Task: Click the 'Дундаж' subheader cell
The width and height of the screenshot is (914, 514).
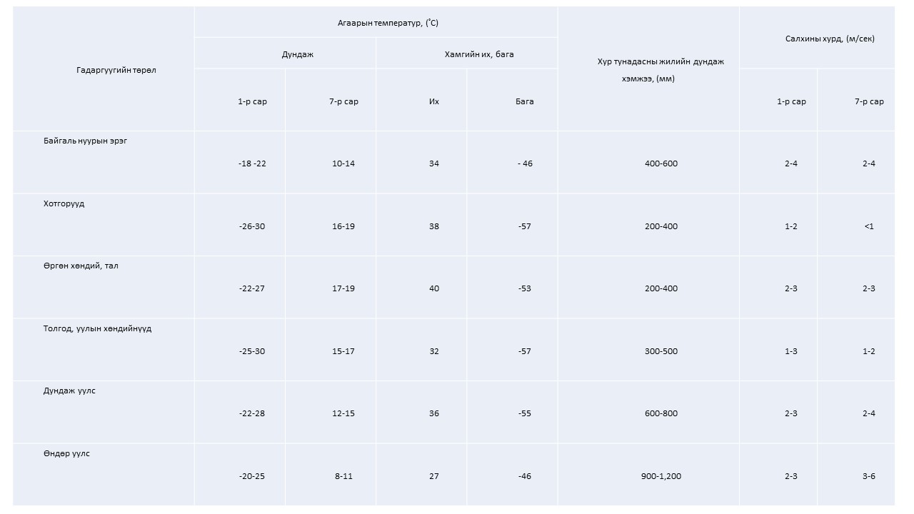Action: point(296,54)
